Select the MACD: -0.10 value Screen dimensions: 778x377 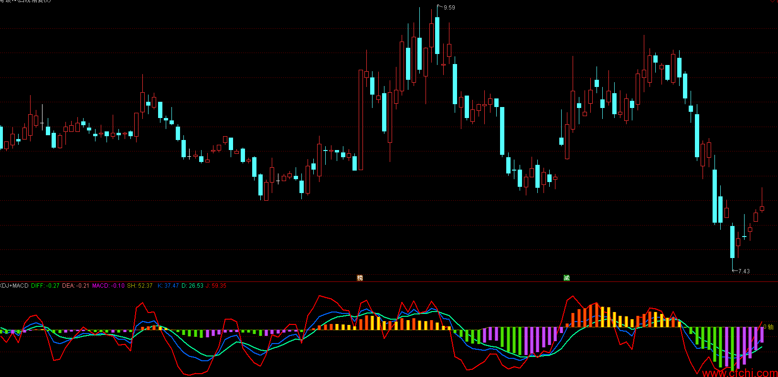pos(108,286)
